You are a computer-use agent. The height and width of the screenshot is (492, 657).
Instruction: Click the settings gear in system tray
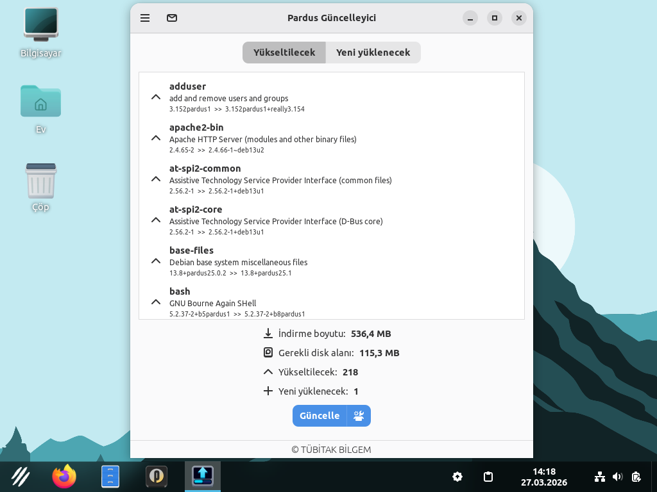457,477
